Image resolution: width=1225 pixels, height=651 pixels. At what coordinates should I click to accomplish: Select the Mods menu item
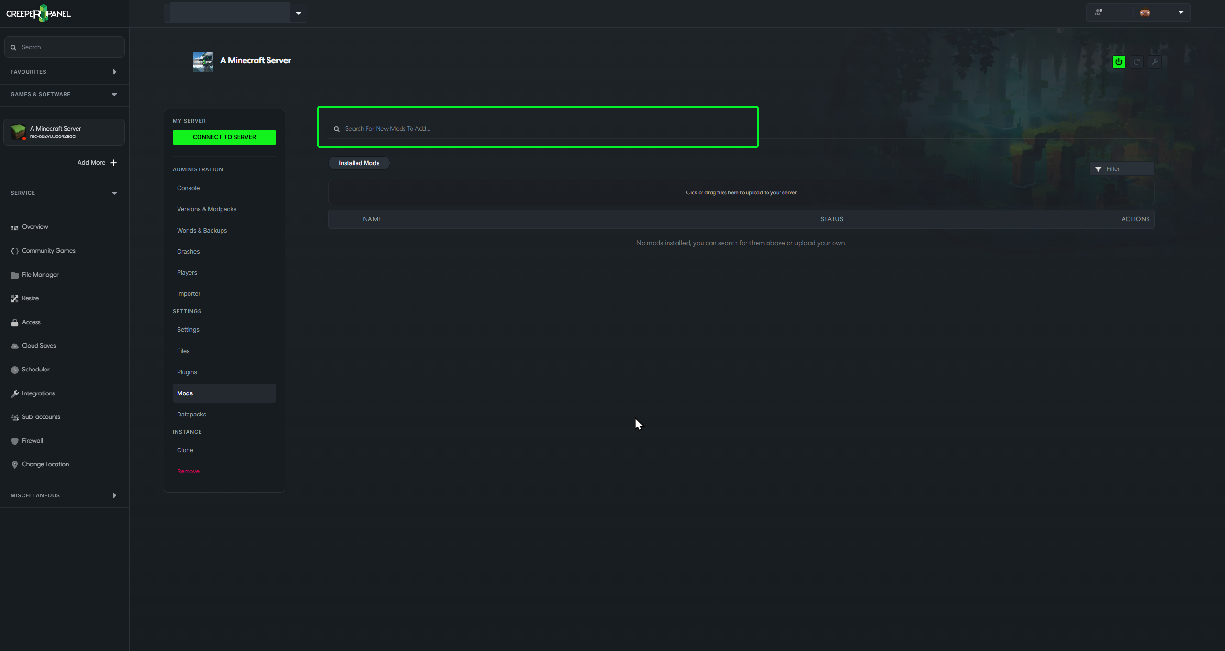coord(224,393)
